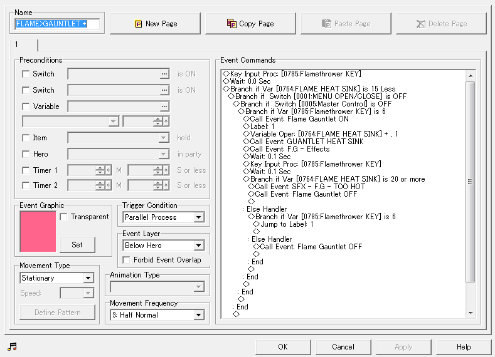Enable the first Switch precondition checkbox

26,74
